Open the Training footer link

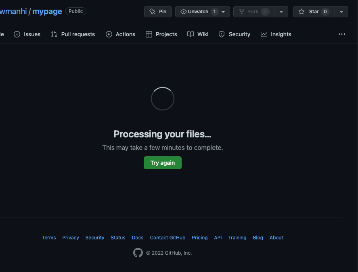pos(237,238)
